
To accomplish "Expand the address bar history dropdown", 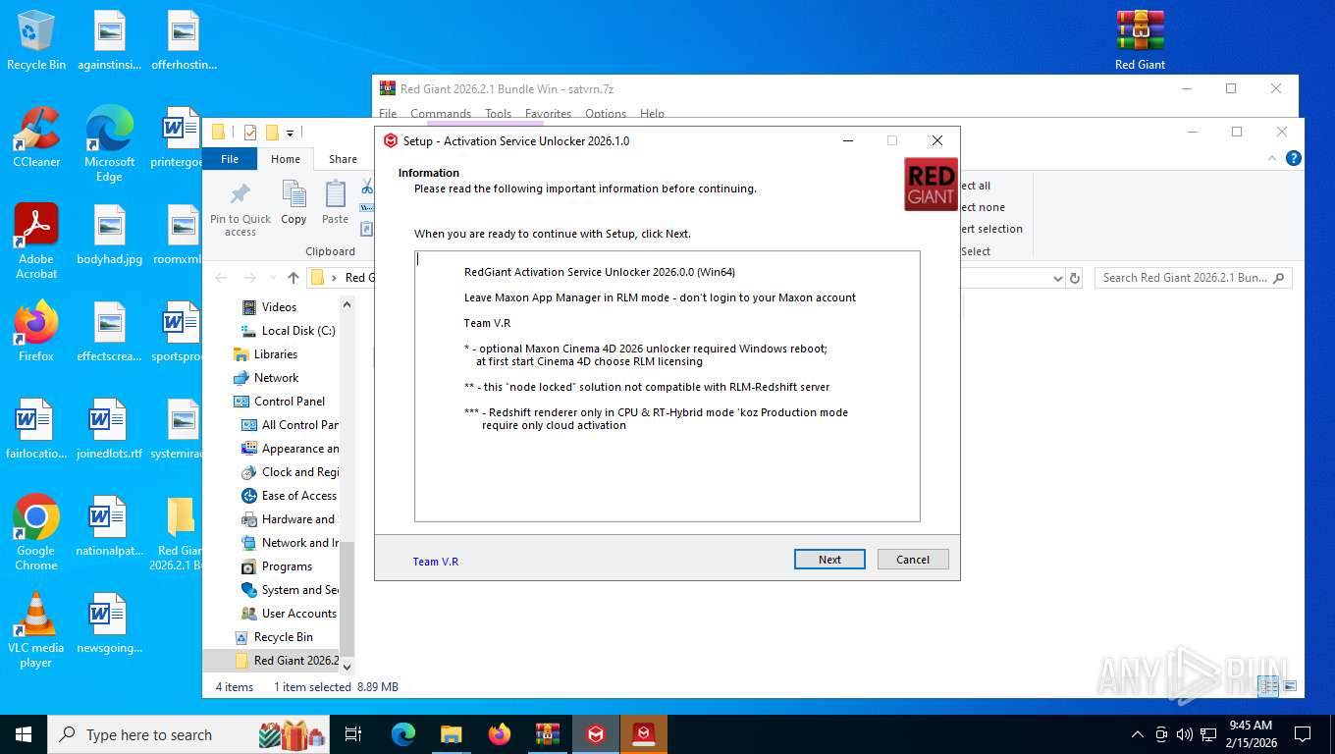I will coord(1057,279).
